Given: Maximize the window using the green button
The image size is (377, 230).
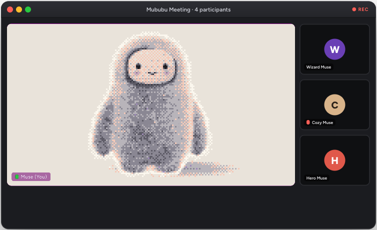Looking at the screenshot, I should coord(28,9).
